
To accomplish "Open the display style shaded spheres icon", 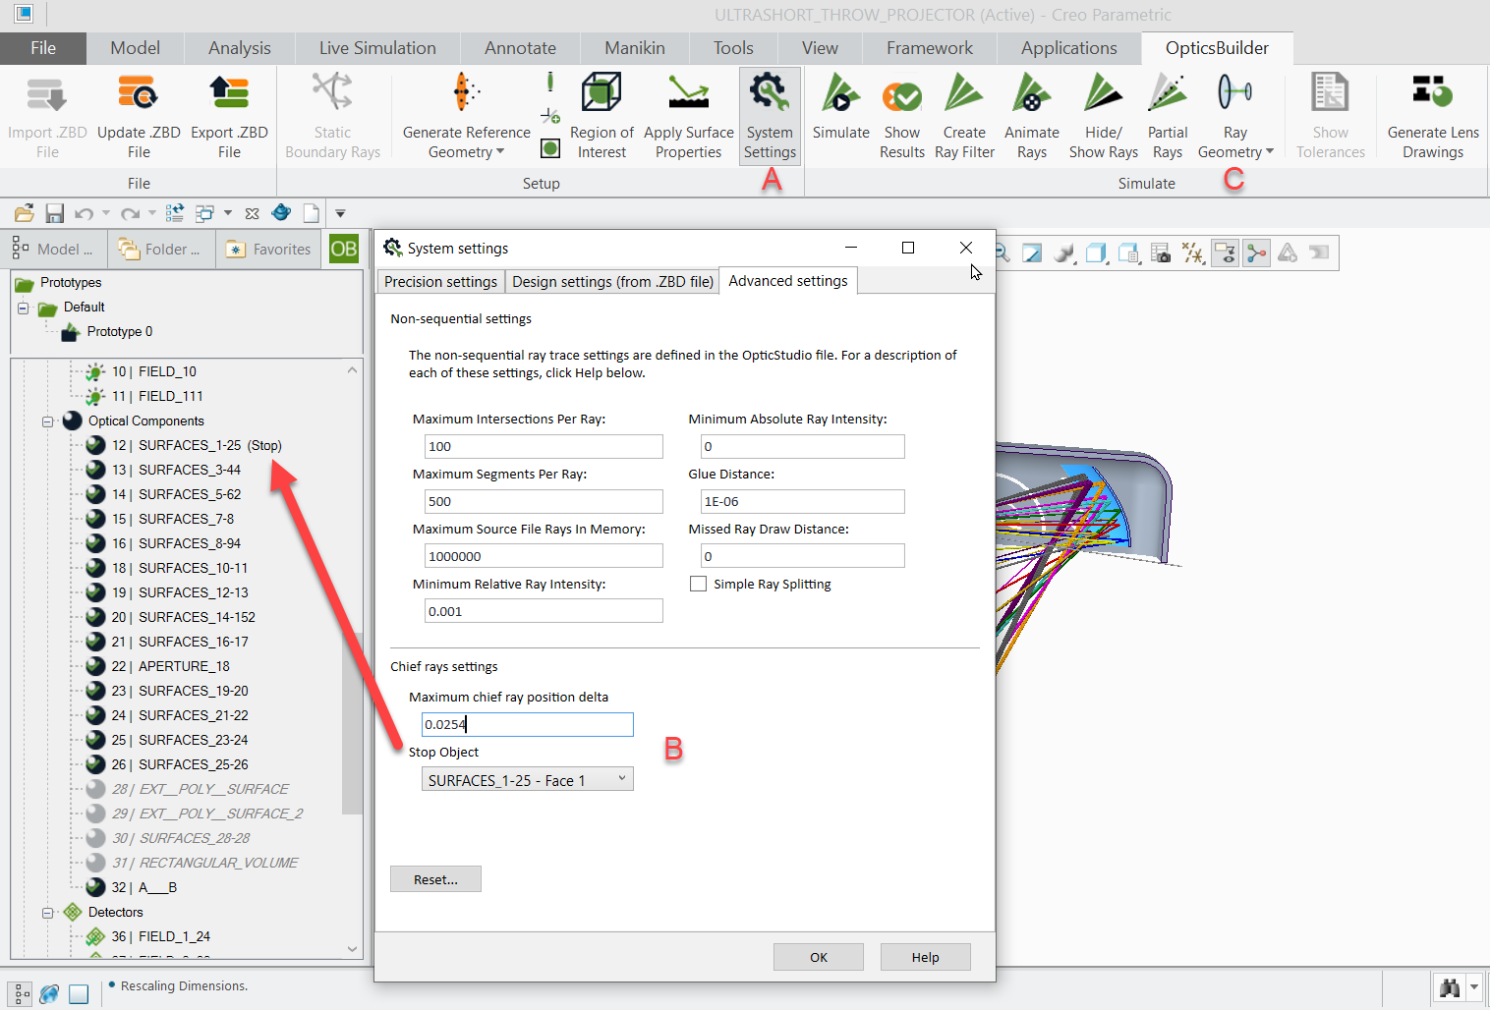I will click(x=1063, y=253).
